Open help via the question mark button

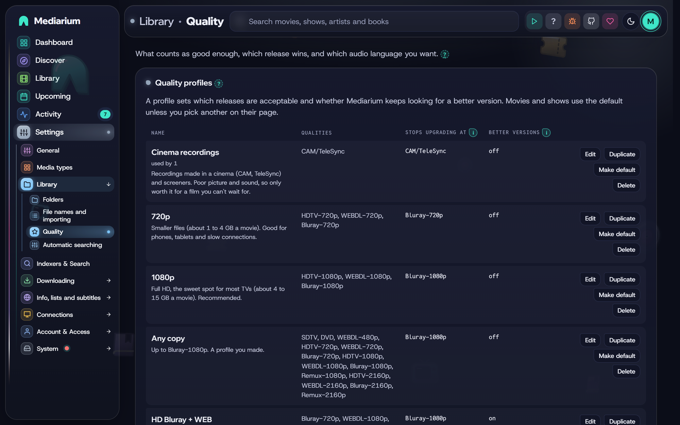coord(553,21)
